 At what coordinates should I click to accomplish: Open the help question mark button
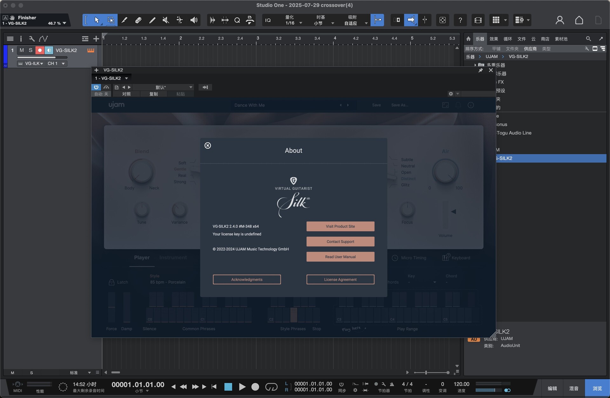coord(460,20)
